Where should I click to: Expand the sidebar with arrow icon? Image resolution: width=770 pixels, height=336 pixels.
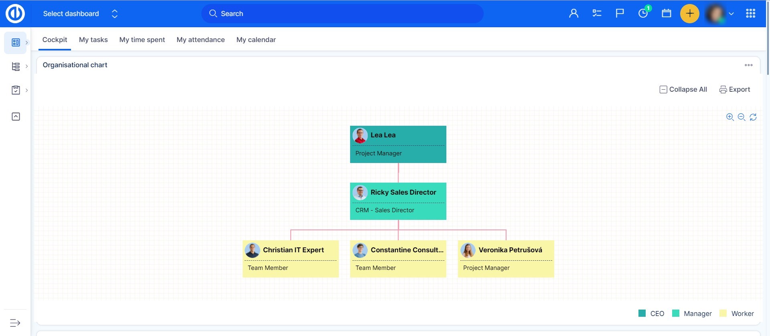click(x=15, y=323)
